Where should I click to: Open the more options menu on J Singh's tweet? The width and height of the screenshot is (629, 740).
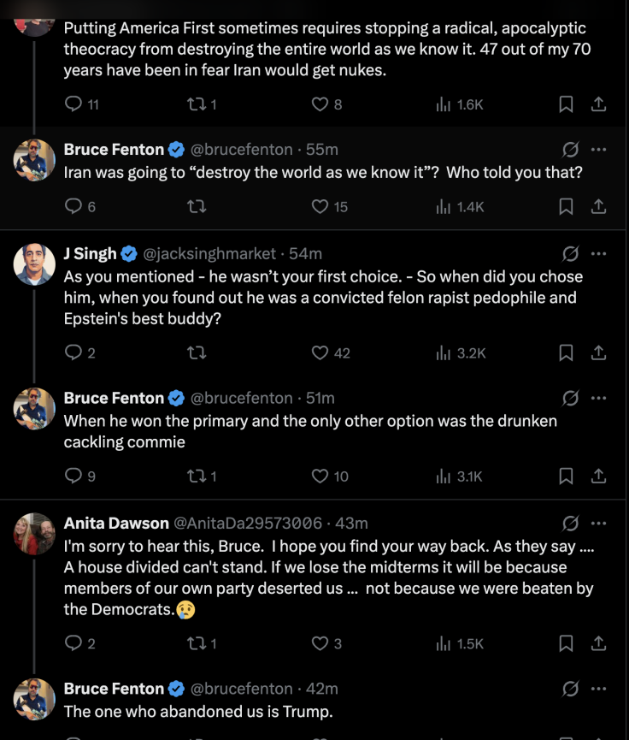(598, 253)
